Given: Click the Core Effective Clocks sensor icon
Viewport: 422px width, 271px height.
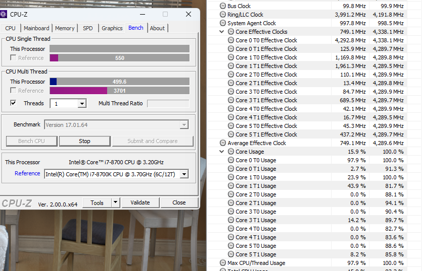Looking at the screenshot, I should (230, 31).
